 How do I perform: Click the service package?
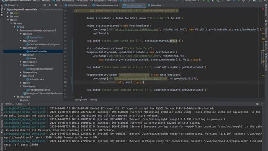pyautogui.click(x=28, y=76)
